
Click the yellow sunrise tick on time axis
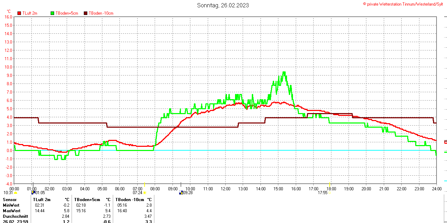[x=145, y=184]
